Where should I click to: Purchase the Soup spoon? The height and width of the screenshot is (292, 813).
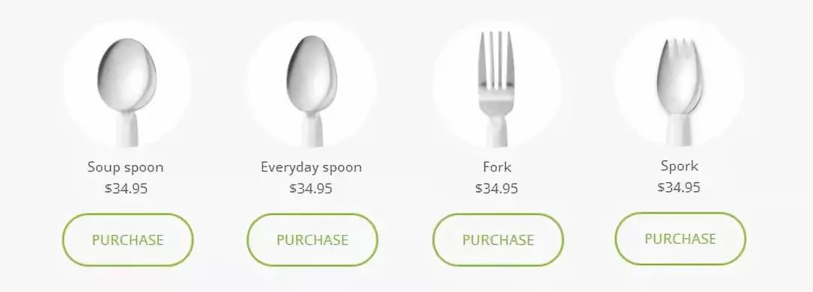[x=127, y=239]
